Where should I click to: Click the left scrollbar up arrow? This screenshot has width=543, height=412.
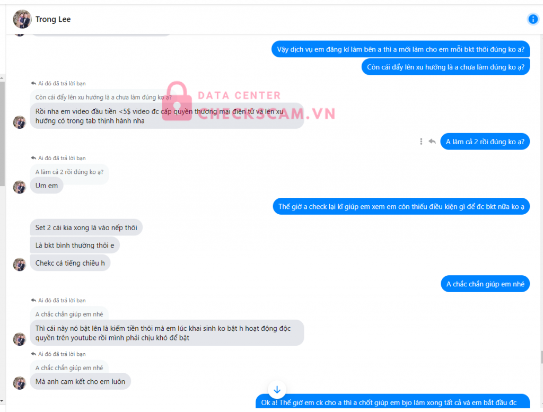[x=2, y=78]
